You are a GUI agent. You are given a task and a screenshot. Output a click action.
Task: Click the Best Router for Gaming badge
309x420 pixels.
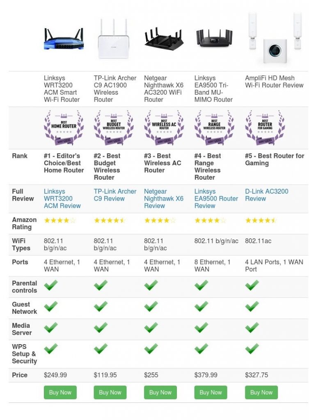click(x=265, y=128)
